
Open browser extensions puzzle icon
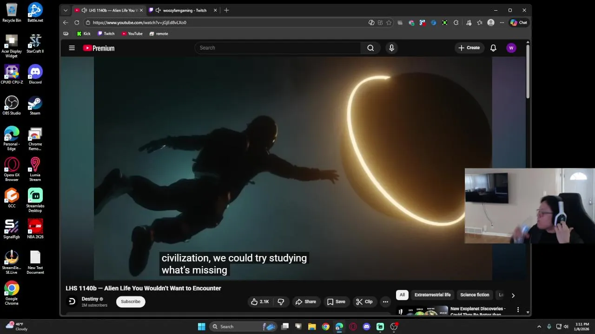[456, 22]
